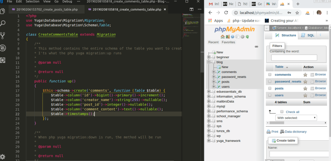Expand the comments table tree node

214,72
